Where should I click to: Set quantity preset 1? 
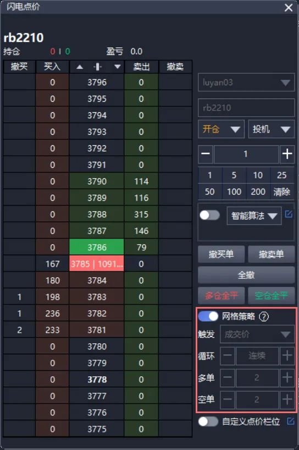(x=210, y=175)
